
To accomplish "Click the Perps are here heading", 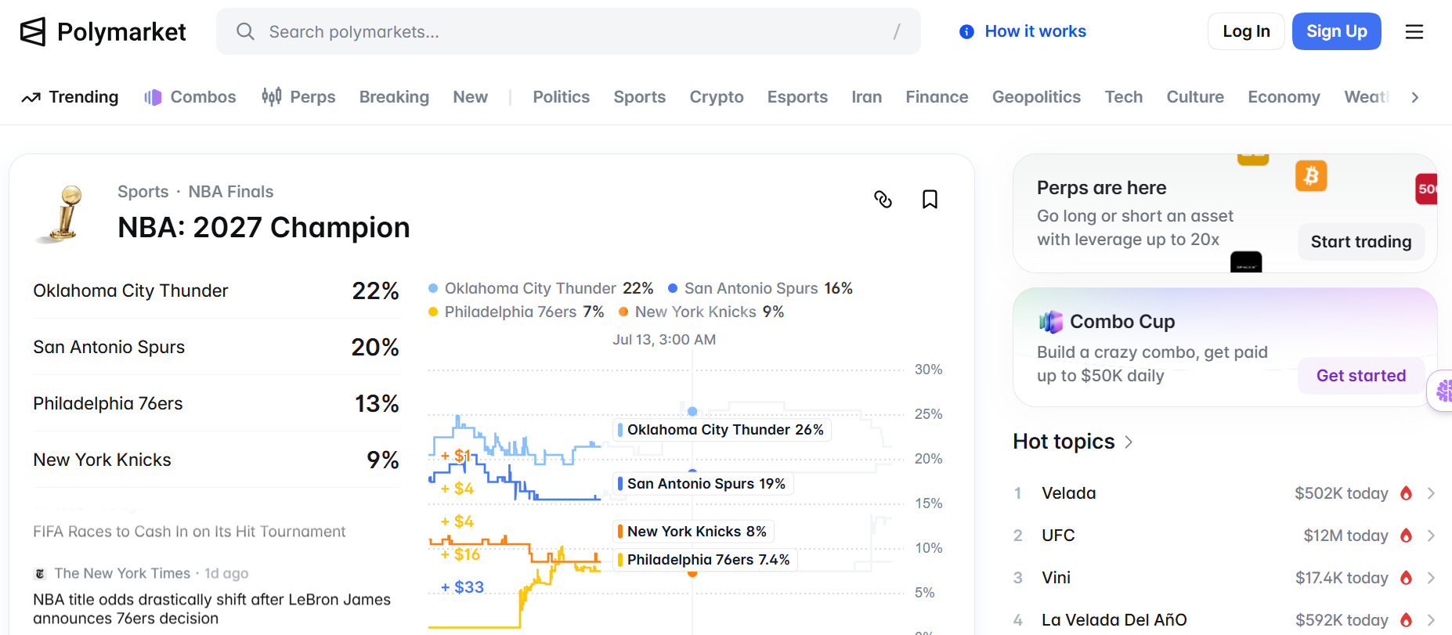I will [x=1102, y=188].
